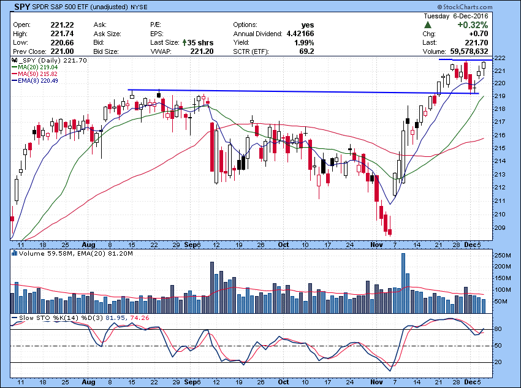Viewport: 521px width, 388px height.
Task: Click the 250M label on the volume axis
Action: [503, 255]
